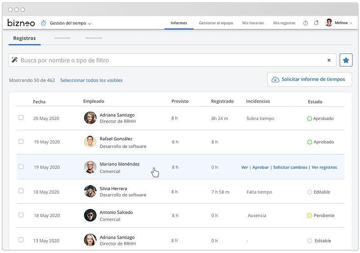This screenshot has width=360, height=253.
Task: Expand the Gestión del tiempo dropdown
Action: 71,23
